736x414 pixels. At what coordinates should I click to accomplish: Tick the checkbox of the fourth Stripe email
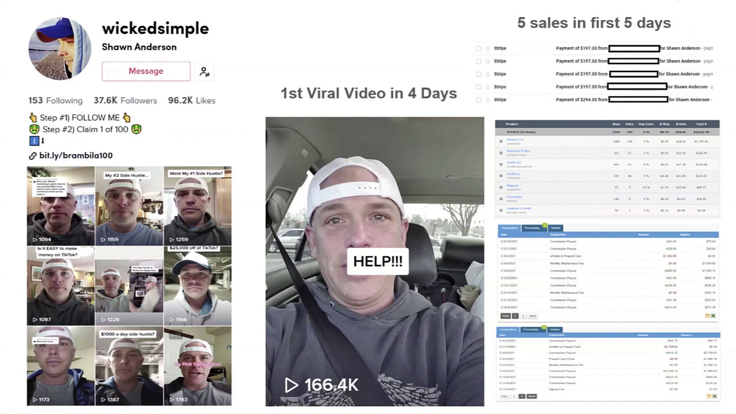(478, 87)
